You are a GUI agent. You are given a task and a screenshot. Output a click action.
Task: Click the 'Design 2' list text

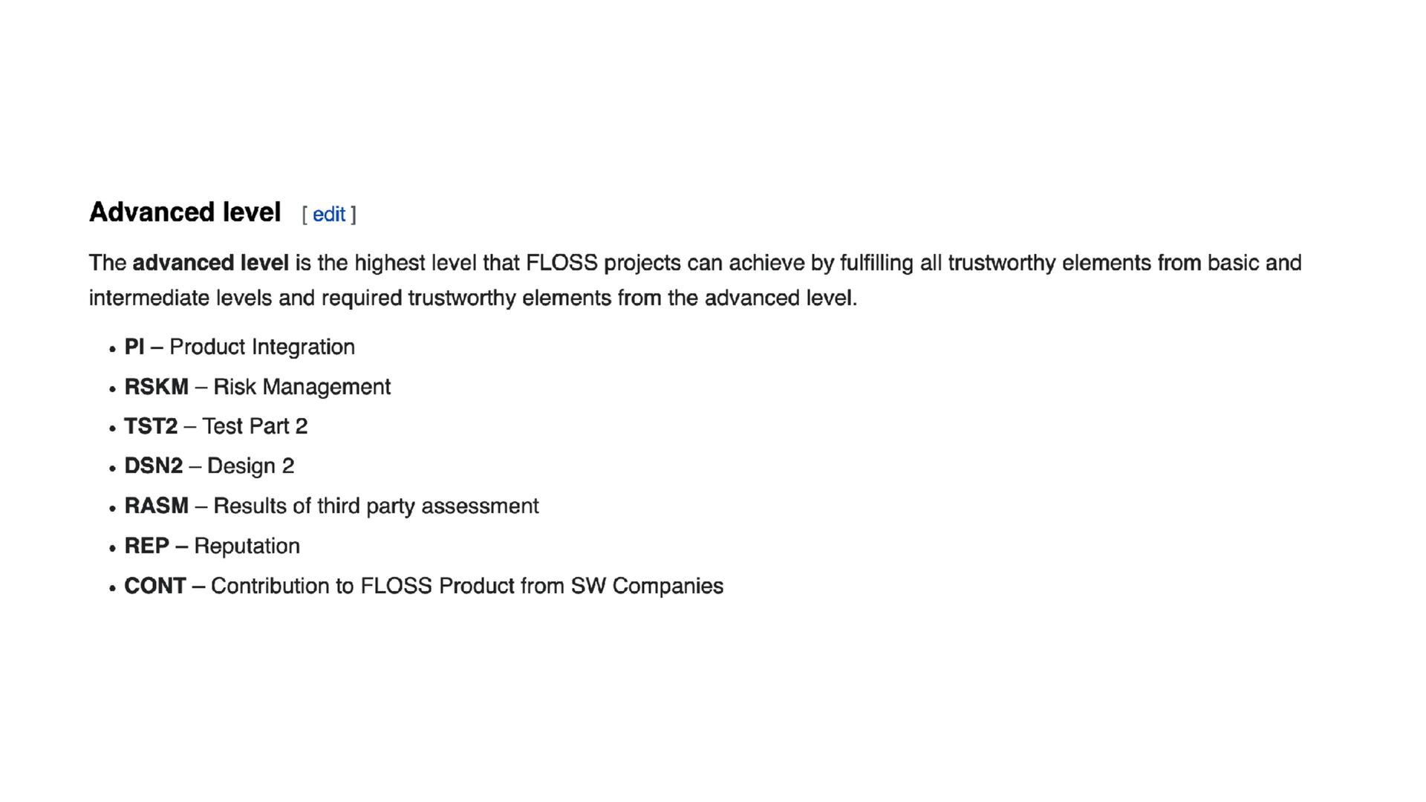tap(250, 466)
